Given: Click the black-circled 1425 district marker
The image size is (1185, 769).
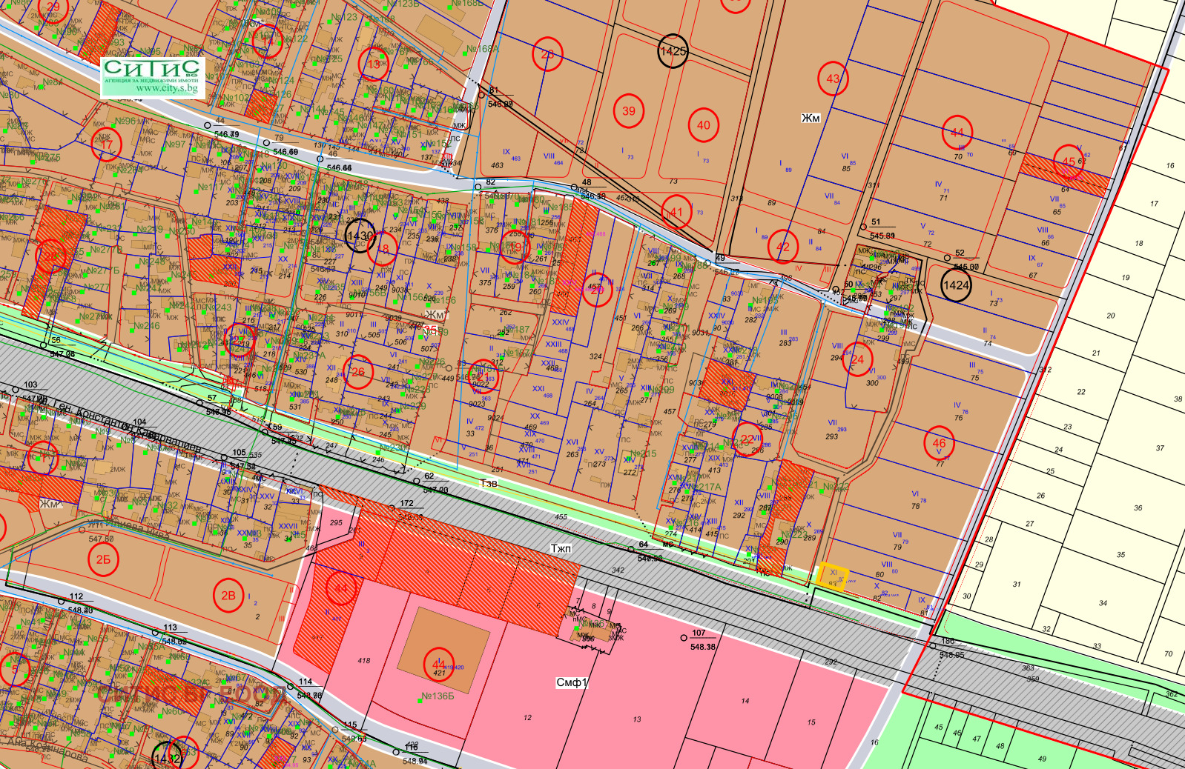Looking at the screenshot, I should coord(673,51).
